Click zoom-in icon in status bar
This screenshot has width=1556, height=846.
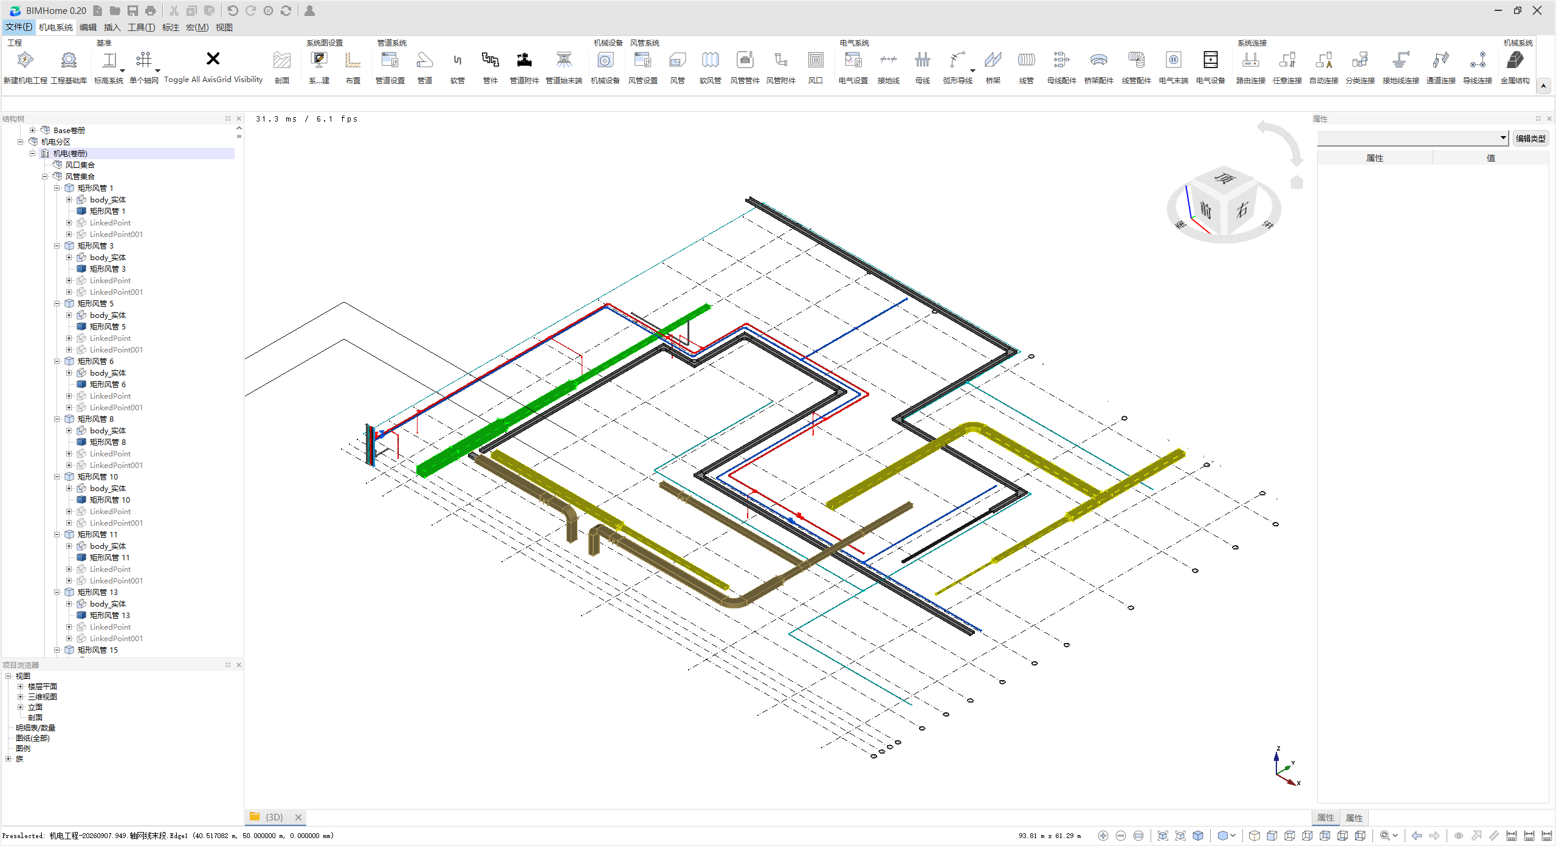1103,836
